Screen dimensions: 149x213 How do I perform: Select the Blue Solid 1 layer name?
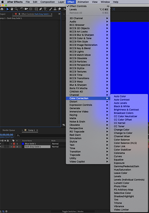click(30, 144)
